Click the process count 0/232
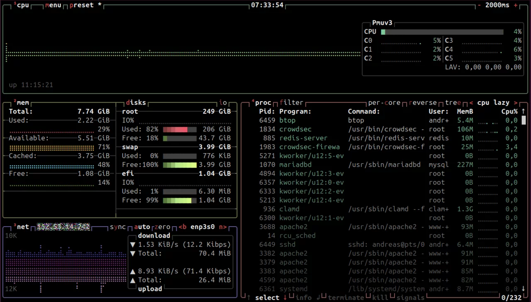The image size is (531, 302). pyautogui.click(x=512, y=297)
